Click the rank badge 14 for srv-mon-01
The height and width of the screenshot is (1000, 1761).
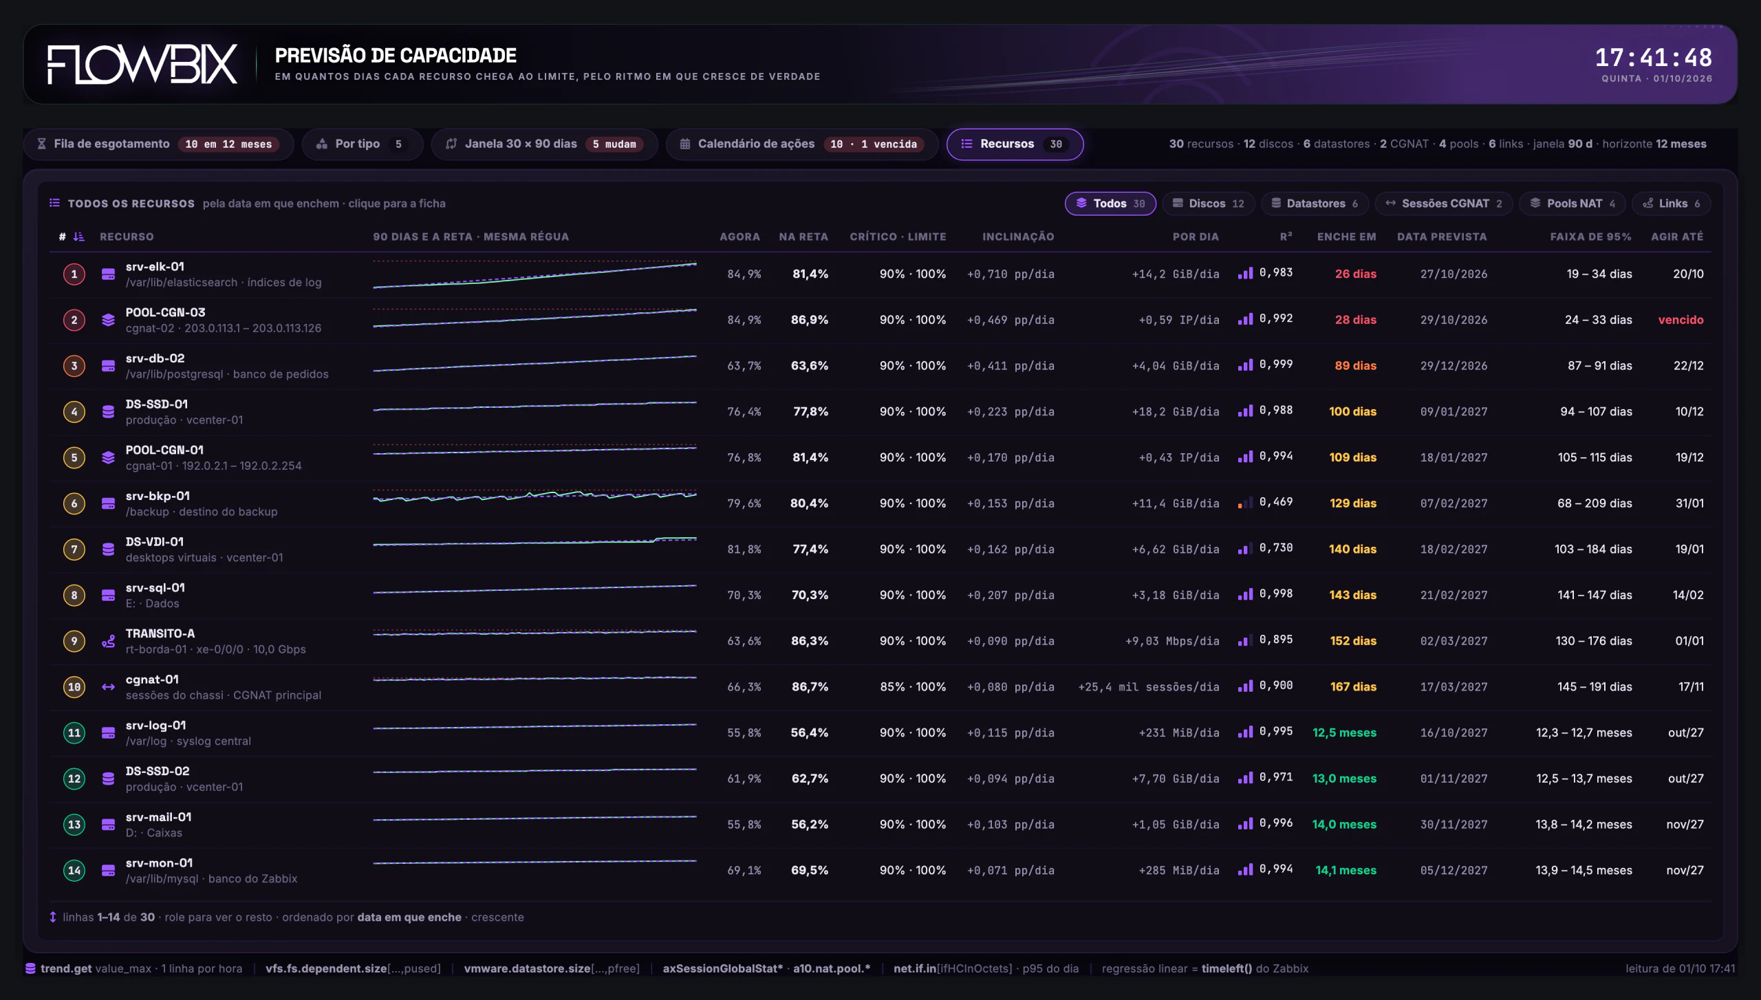(74, 870)
